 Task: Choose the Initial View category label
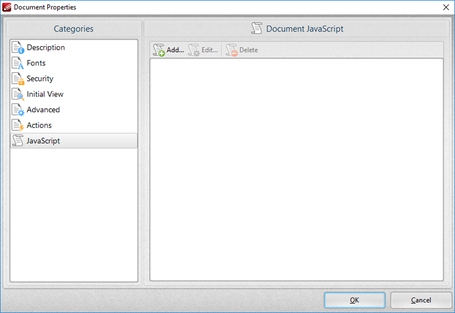(x=45, y=94)
